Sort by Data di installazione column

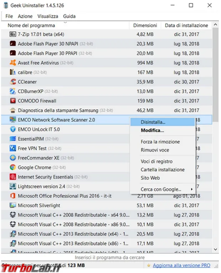tap(186, 25)
